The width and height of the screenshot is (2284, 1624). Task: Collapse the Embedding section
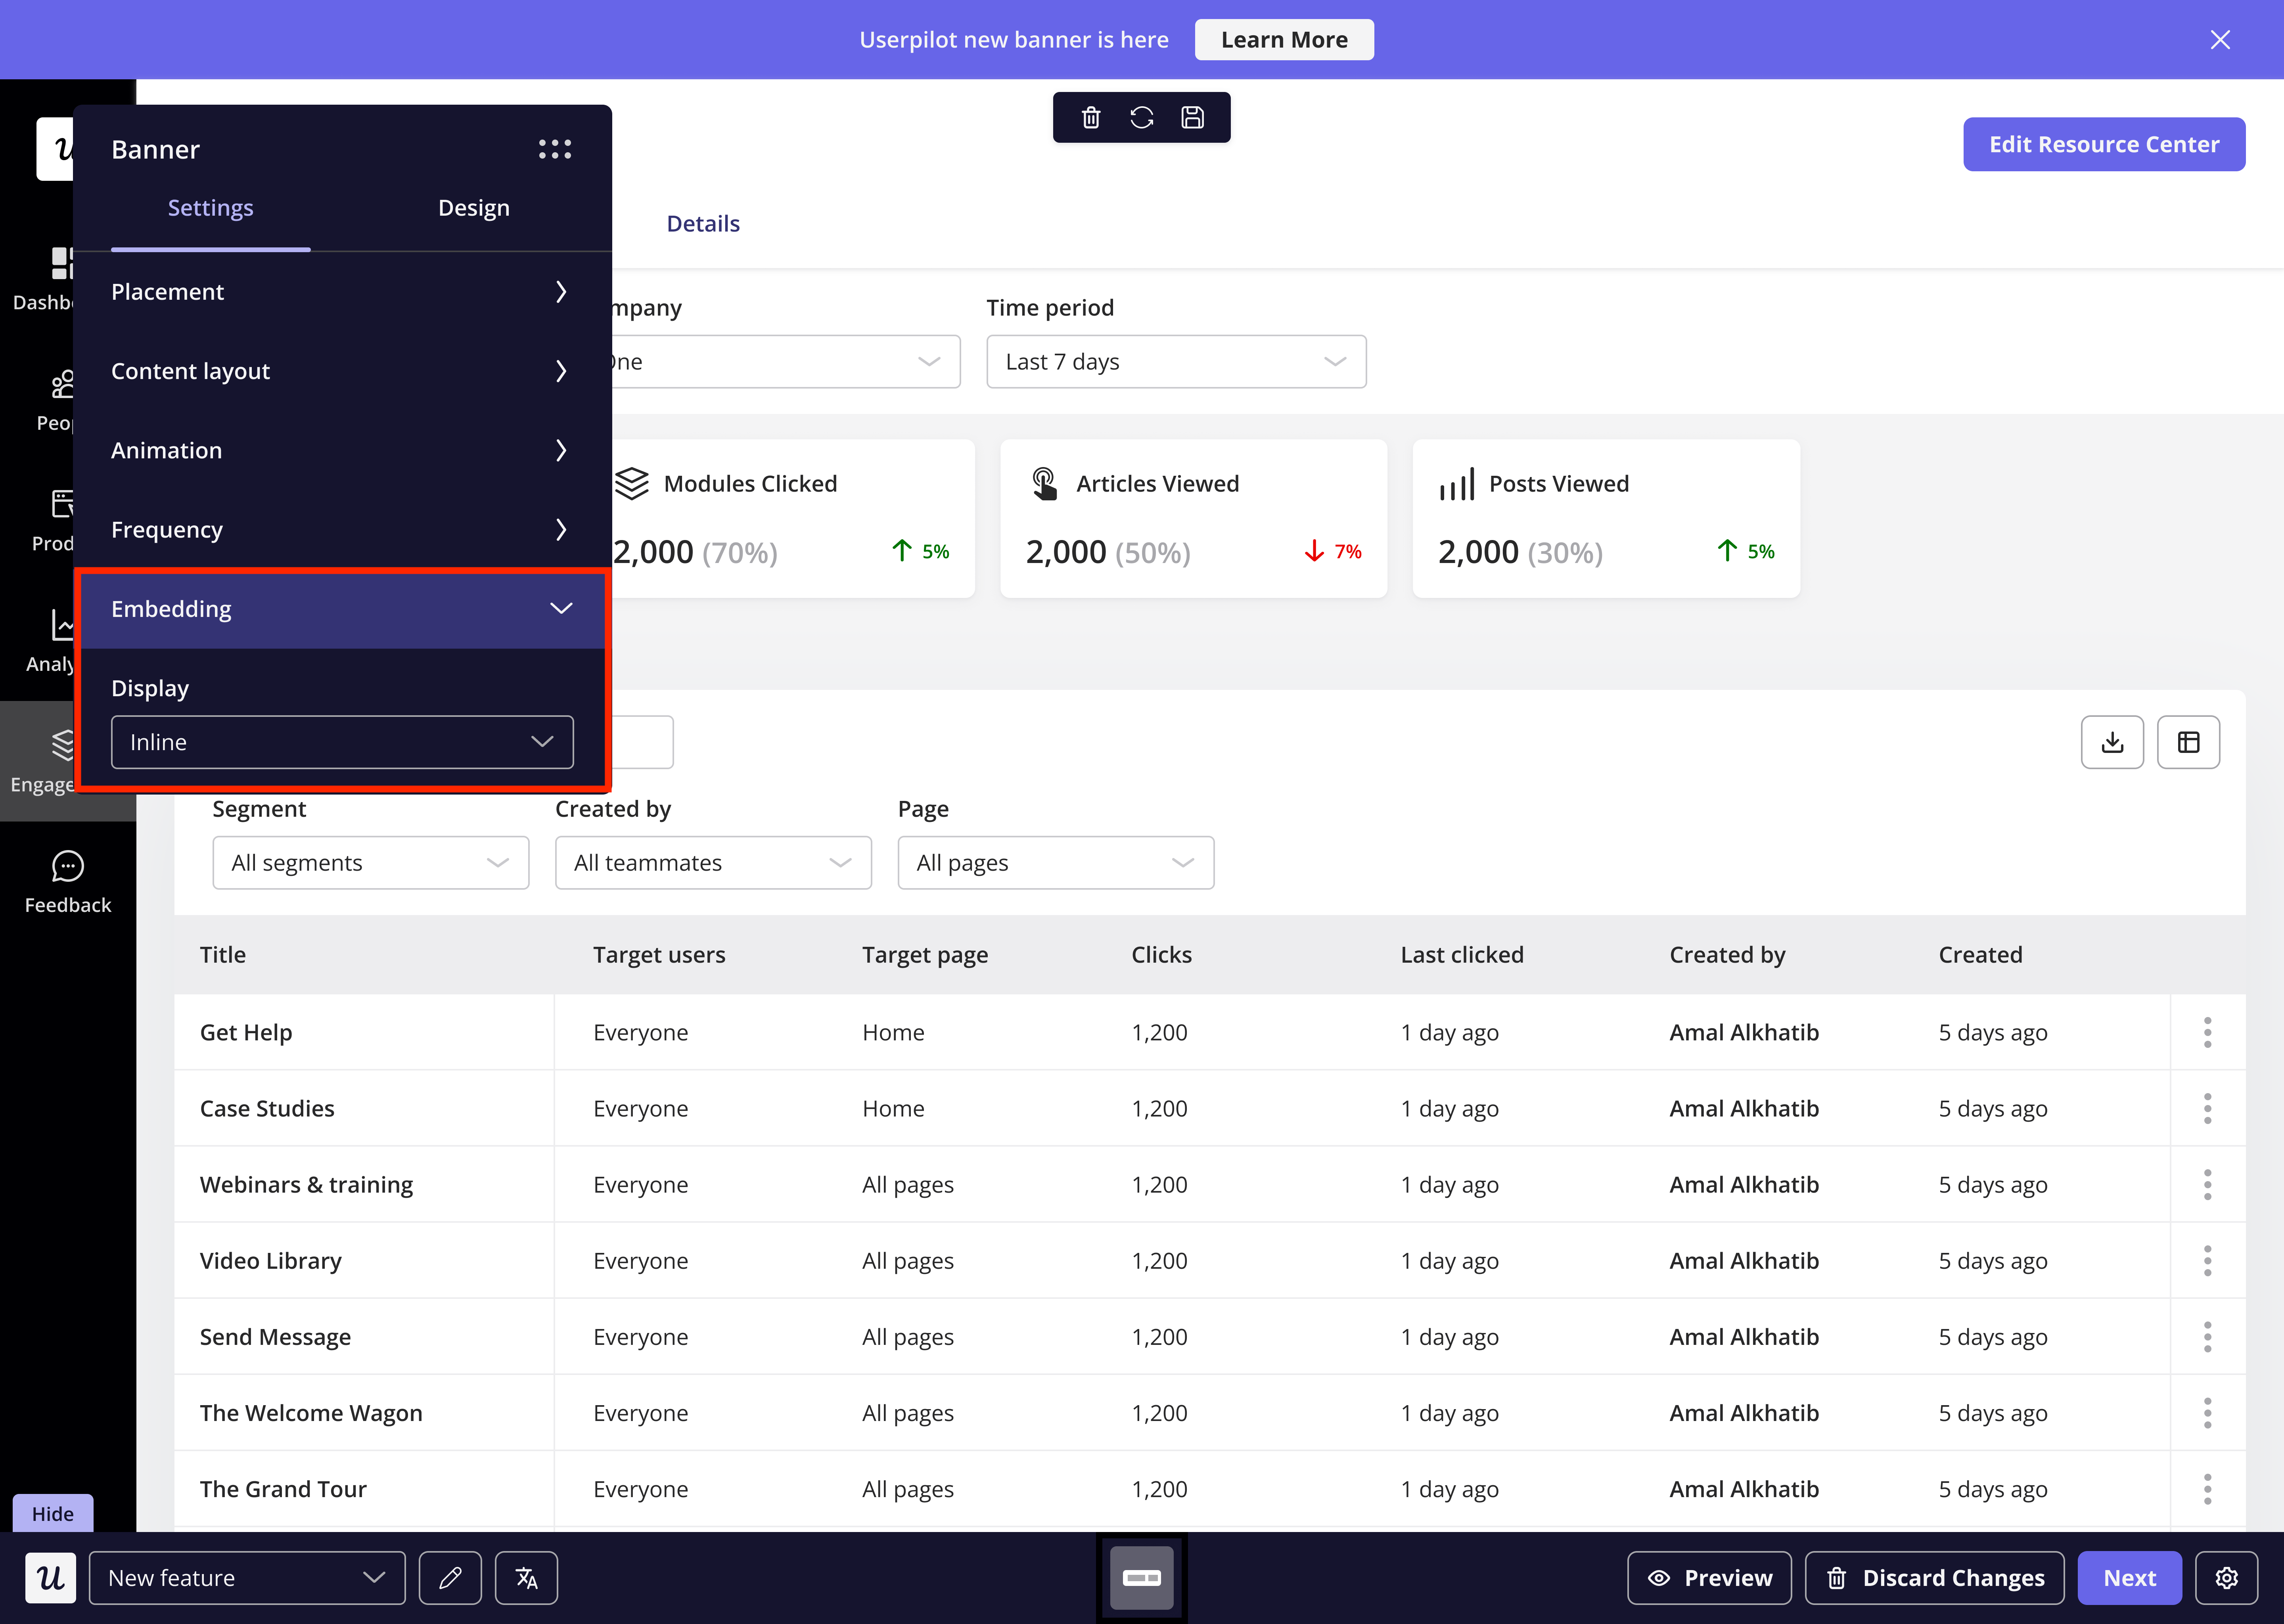click(x=342, y=609)
